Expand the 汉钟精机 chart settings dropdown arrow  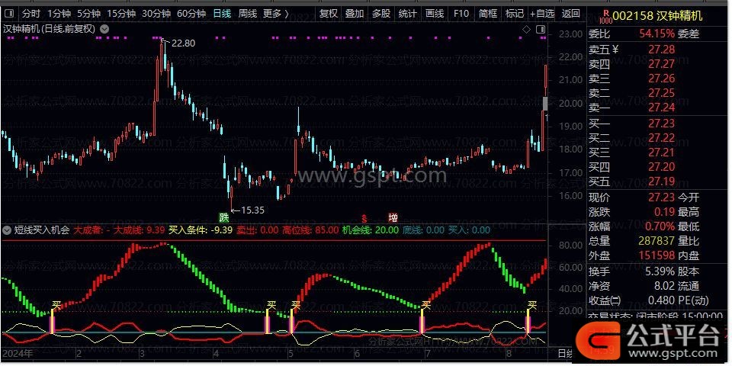pyautogui.click(x=104, y=29)
